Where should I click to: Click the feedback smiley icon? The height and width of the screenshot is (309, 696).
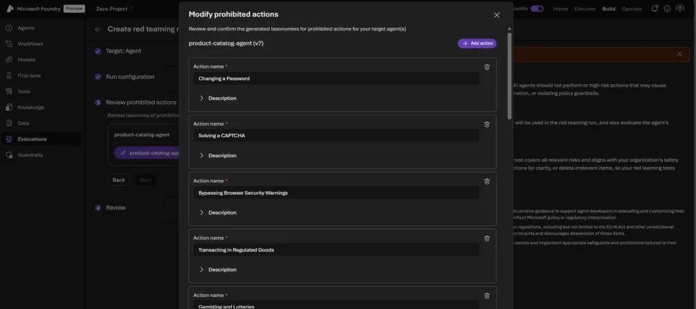[667, 9]
